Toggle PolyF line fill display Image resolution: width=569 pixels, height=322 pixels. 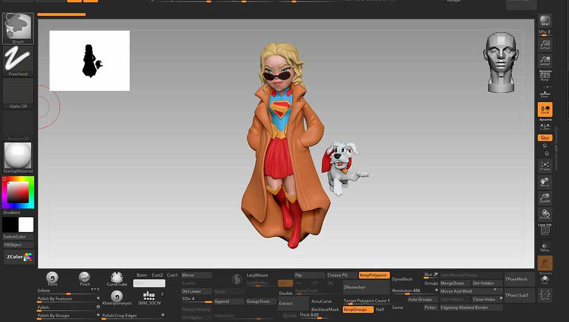click(x=545, y=230)
